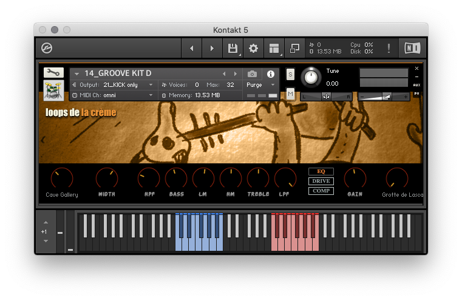Toggle the AUX sends button
The image size is (462, 300).
point(416,85)
